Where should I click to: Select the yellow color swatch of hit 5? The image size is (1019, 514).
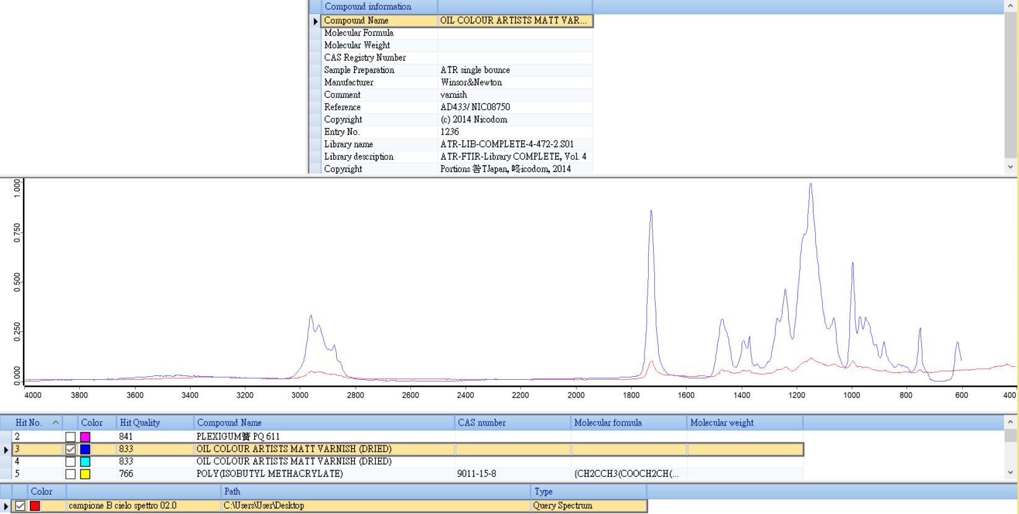point(85,474)
